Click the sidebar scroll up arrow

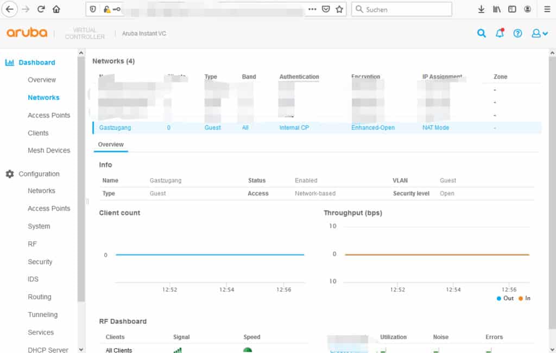click(x=81, y=53)
